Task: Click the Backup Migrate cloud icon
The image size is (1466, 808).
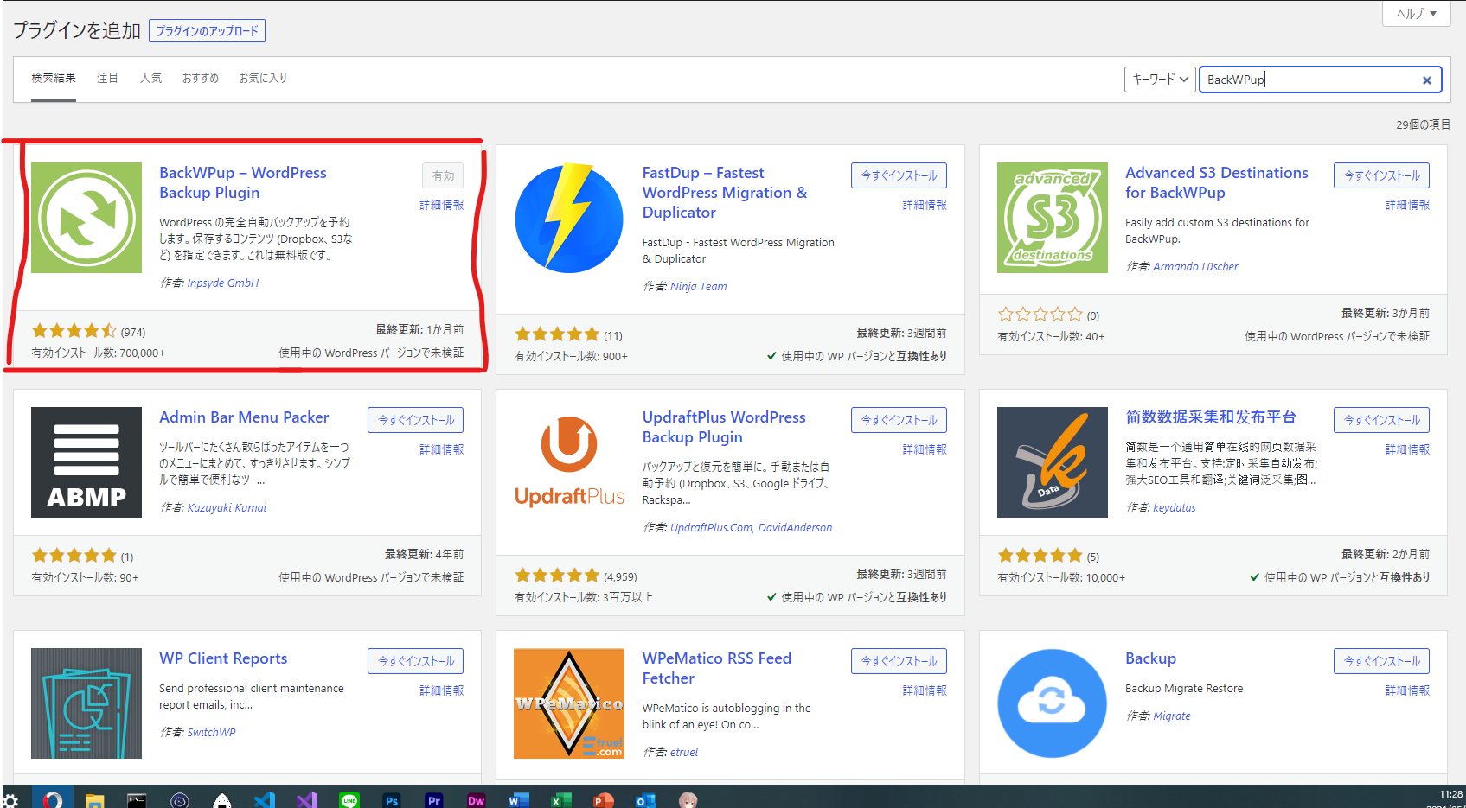Action: pyautogui.click(x=1053, y=703)
